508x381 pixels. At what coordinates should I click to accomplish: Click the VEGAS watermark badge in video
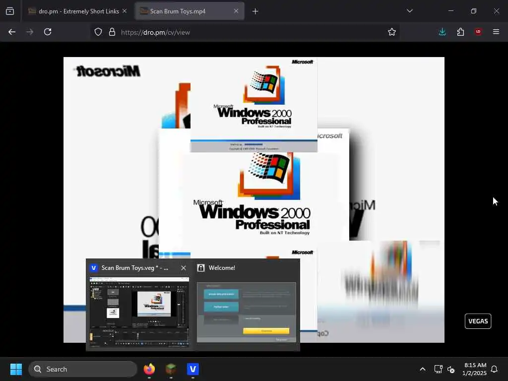(478, 321)
